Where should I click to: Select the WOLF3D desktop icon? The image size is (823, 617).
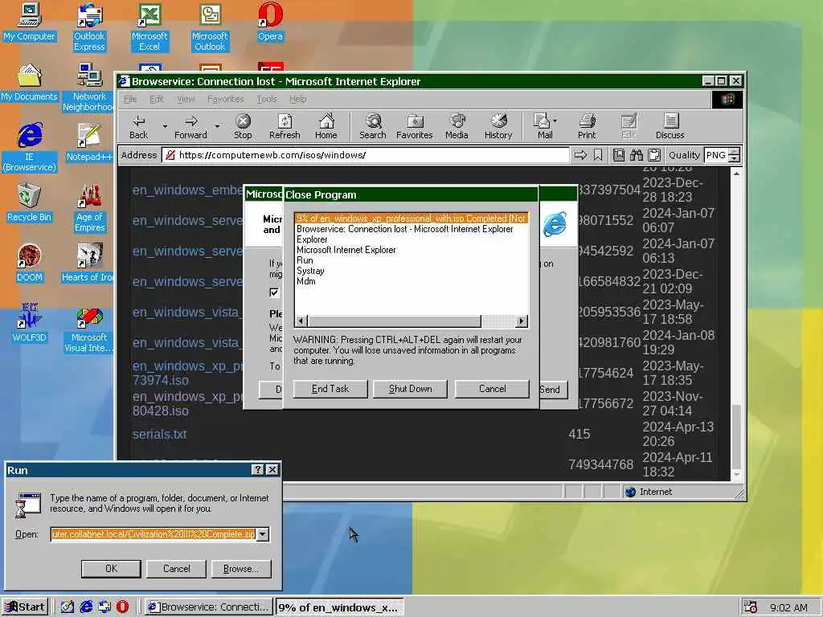coord(30,323)
